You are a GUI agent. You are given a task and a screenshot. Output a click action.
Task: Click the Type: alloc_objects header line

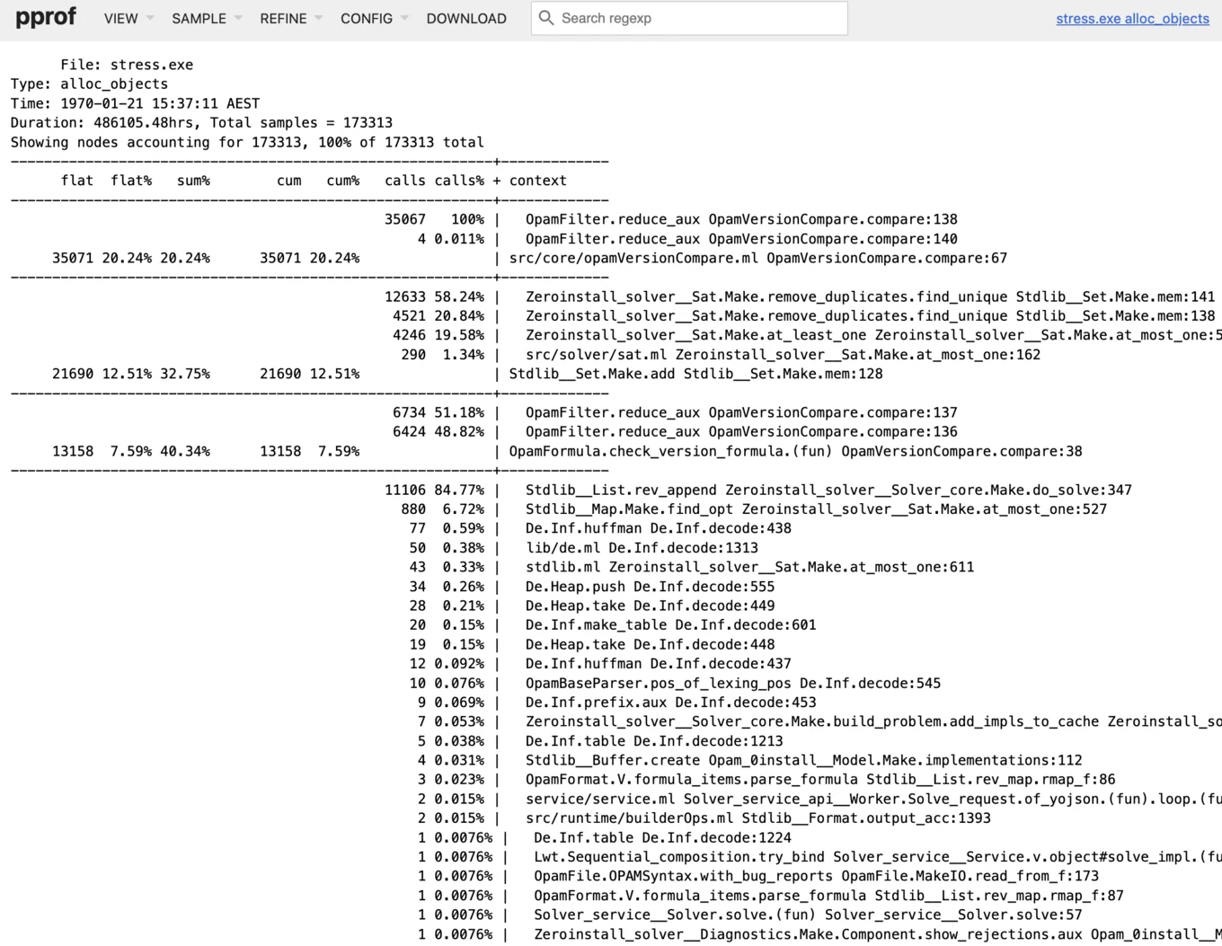coord(89,84)
